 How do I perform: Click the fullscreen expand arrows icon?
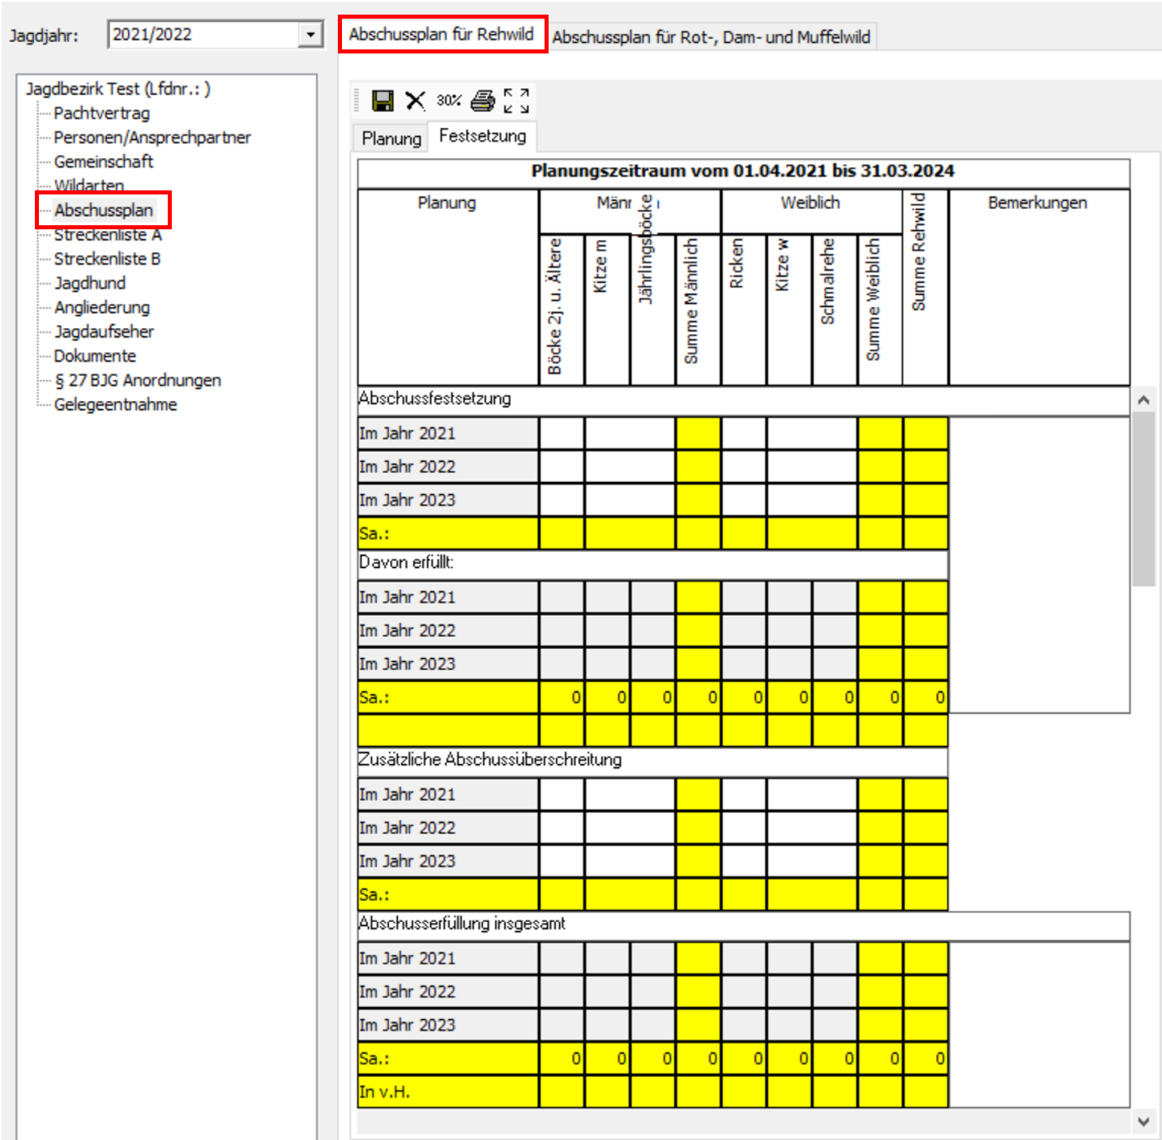click(x=516, y=100)
